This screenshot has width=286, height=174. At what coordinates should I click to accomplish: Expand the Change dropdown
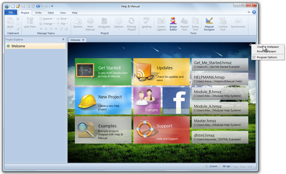click(x=54, y=24)
